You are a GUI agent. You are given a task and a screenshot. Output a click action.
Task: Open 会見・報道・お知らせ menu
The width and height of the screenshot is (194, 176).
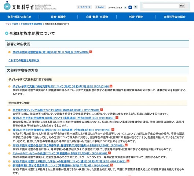pyautogui.click(x=19, y=17)
